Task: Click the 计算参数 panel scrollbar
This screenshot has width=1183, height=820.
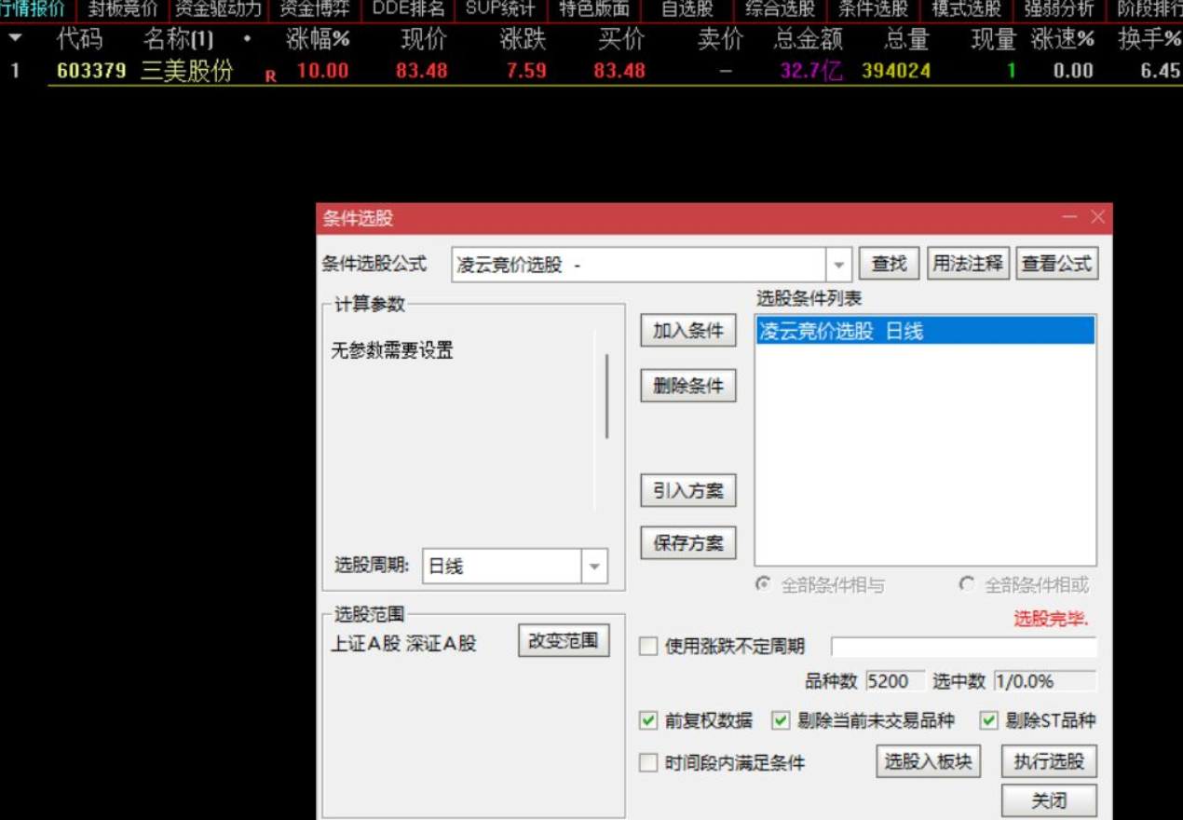Action: coord(606,396)
